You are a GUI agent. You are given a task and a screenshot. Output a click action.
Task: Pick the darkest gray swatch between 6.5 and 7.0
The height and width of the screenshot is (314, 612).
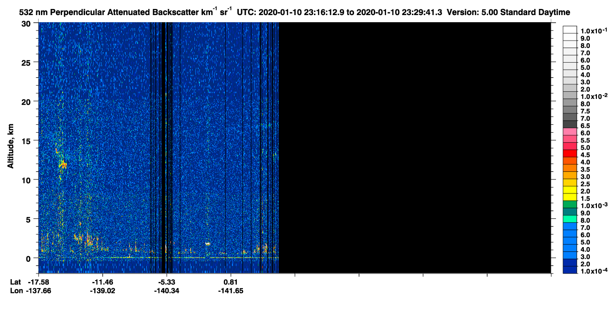click(x=570, y=124)
